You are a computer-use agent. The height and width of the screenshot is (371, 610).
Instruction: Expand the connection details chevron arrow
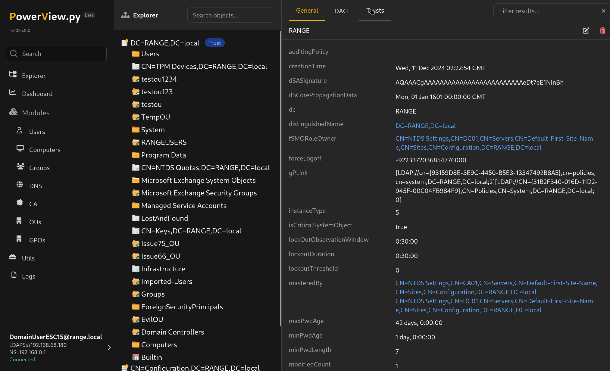click(109, 348)
